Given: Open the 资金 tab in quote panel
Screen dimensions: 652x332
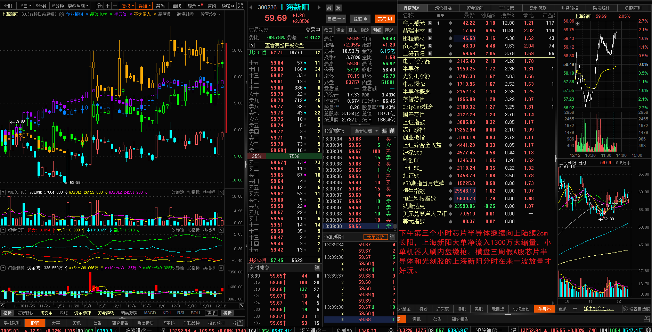Looking at the screenshot, I should 341,30.
